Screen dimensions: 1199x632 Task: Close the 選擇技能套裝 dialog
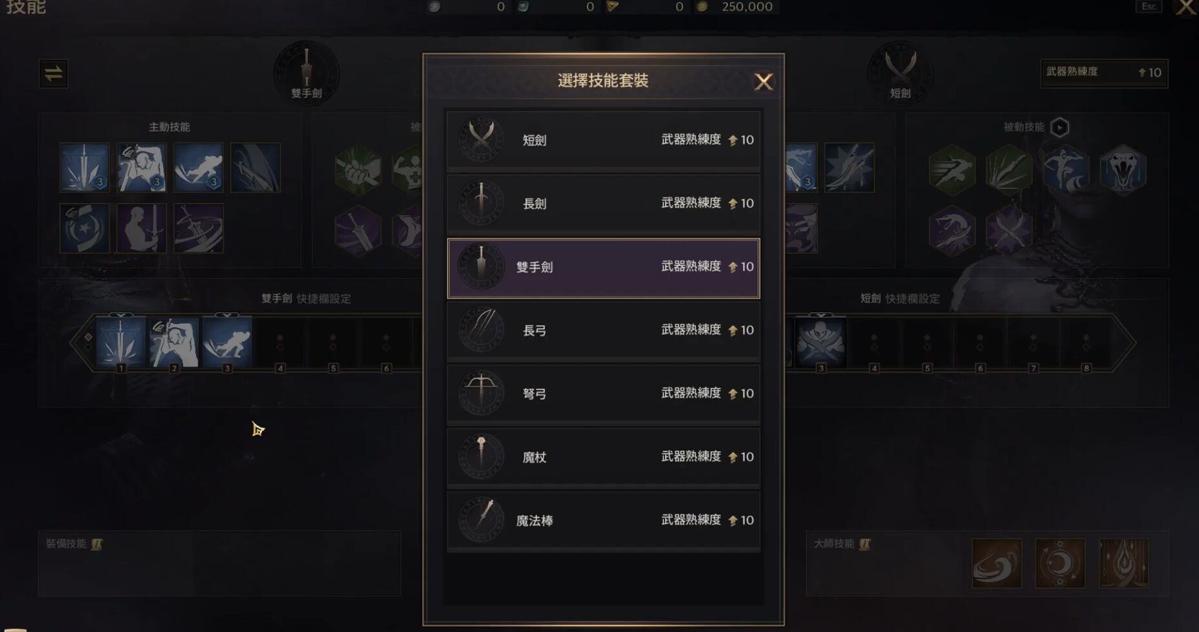pyautogui.click(x=764, y=82)
